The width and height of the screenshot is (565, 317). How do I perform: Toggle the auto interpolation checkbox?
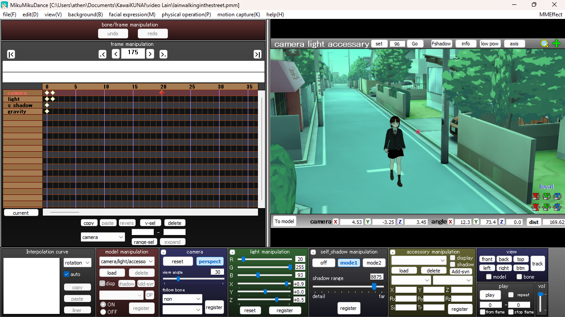point(67,274)
